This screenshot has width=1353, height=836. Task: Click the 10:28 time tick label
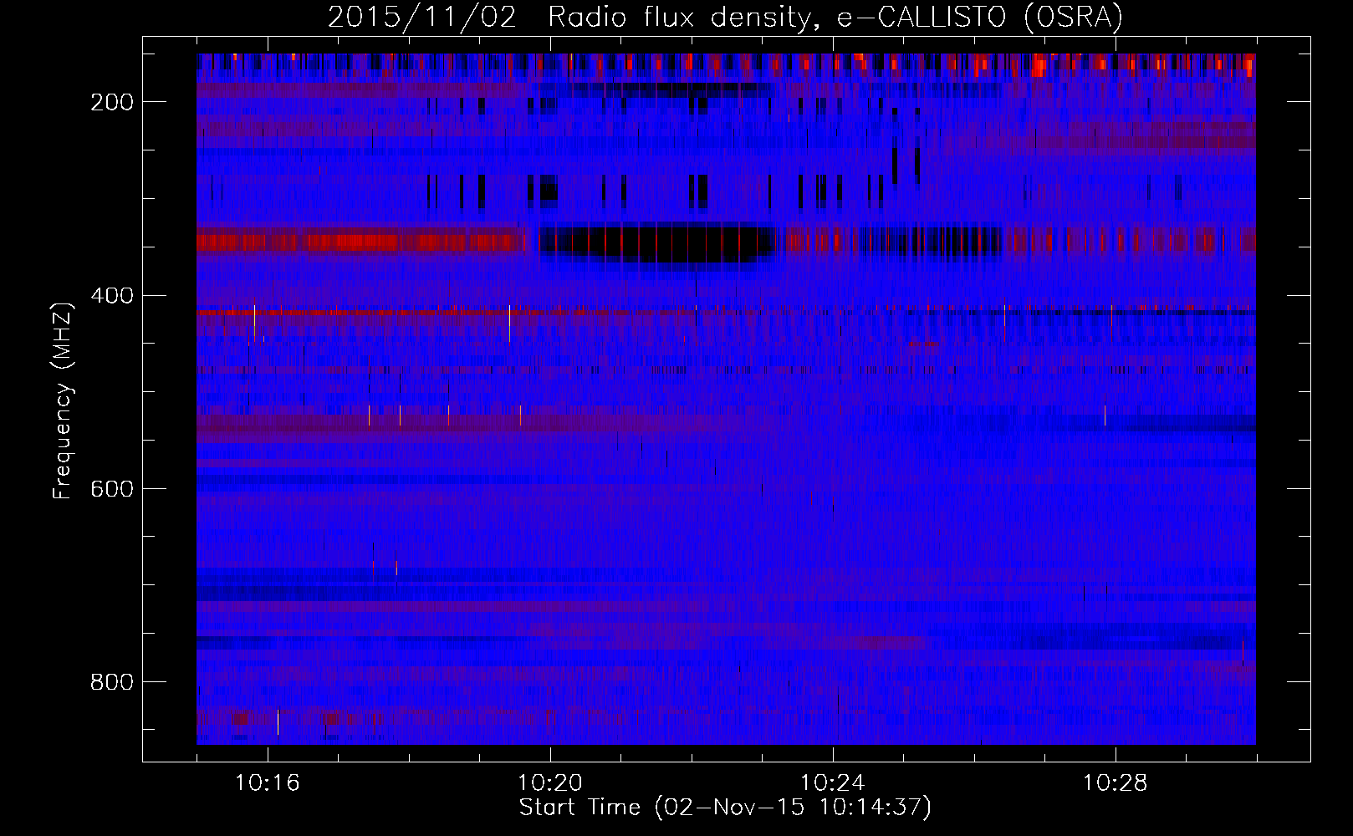coord(1116,783)
